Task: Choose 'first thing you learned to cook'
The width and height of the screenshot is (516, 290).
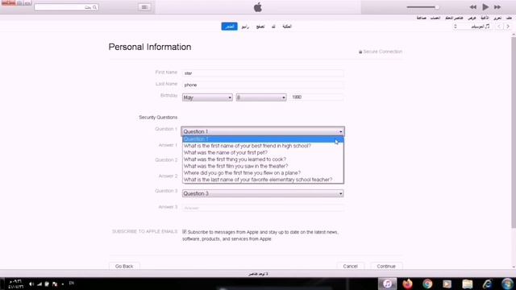Action: pos(263,159)
